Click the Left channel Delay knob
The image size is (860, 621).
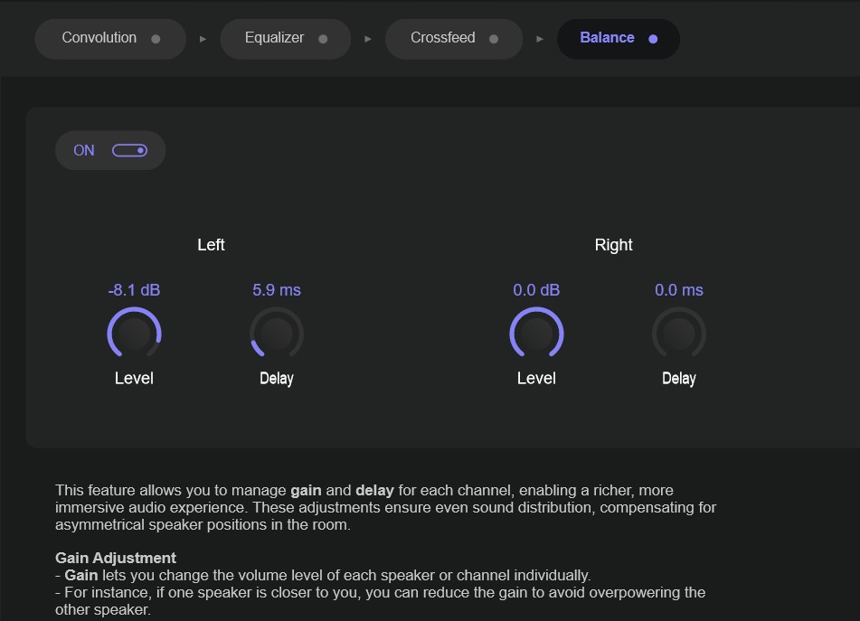[276, 334]
